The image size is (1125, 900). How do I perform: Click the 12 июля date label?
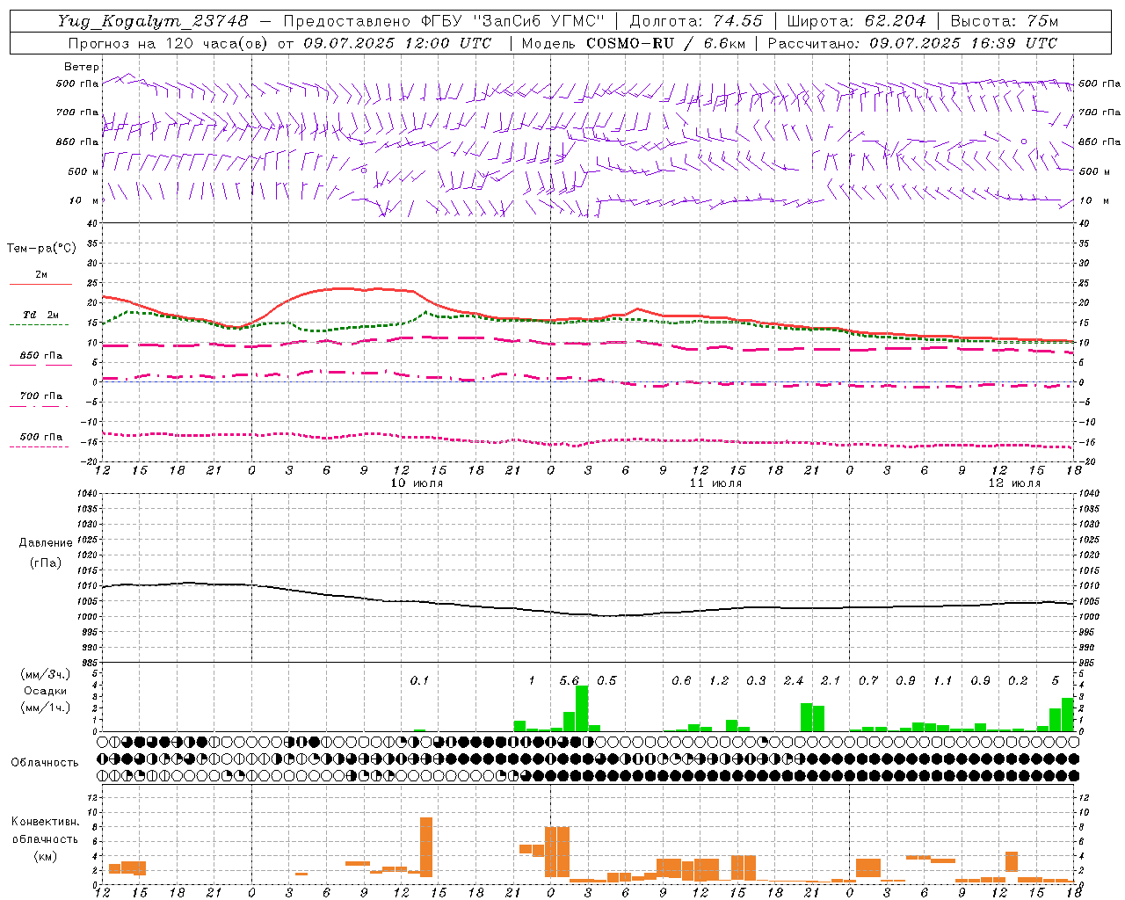pyautogui.click(x=1014, y=483)
